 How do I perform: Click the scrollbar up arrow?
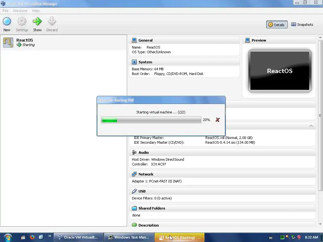click(320, 37)
